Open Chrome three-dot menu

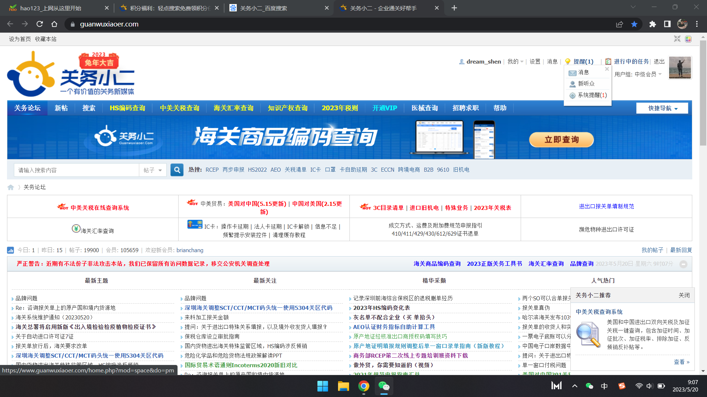coord(697,24)
